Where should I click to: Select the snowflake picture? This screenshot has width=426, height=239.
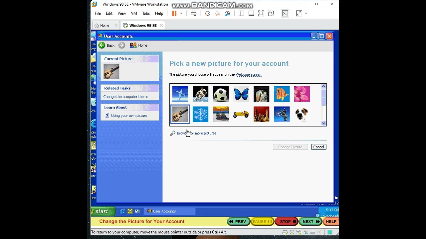coord(200,114)
